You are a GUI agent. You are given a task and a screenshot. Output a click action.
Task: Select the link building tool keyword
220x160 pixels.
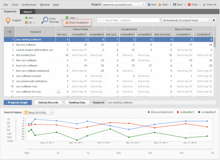click(x=26, y=55)
